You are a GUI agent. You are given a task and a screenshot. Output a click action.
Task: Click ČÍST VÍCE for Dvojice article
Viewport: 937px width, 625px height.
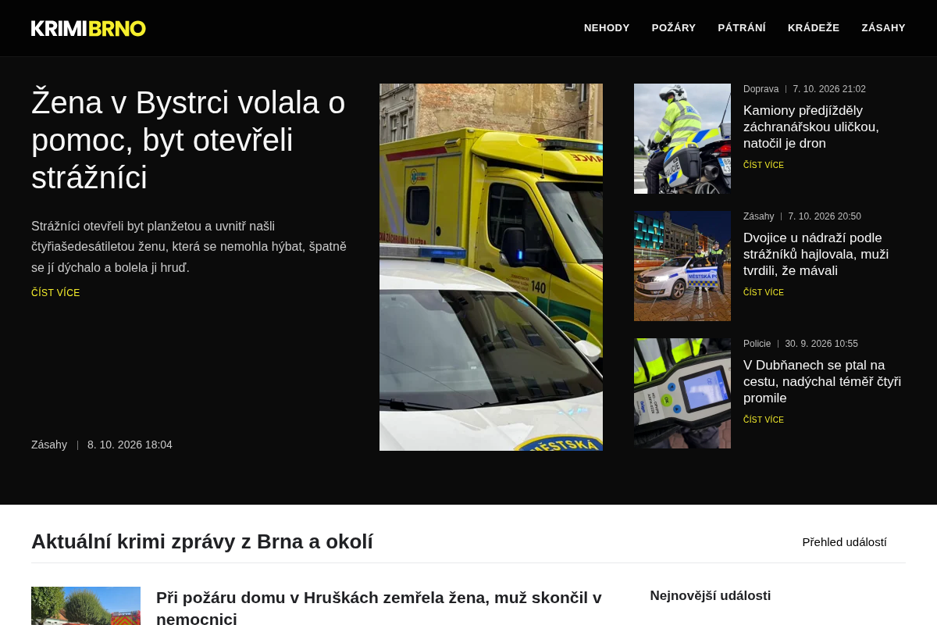point(764,293)
